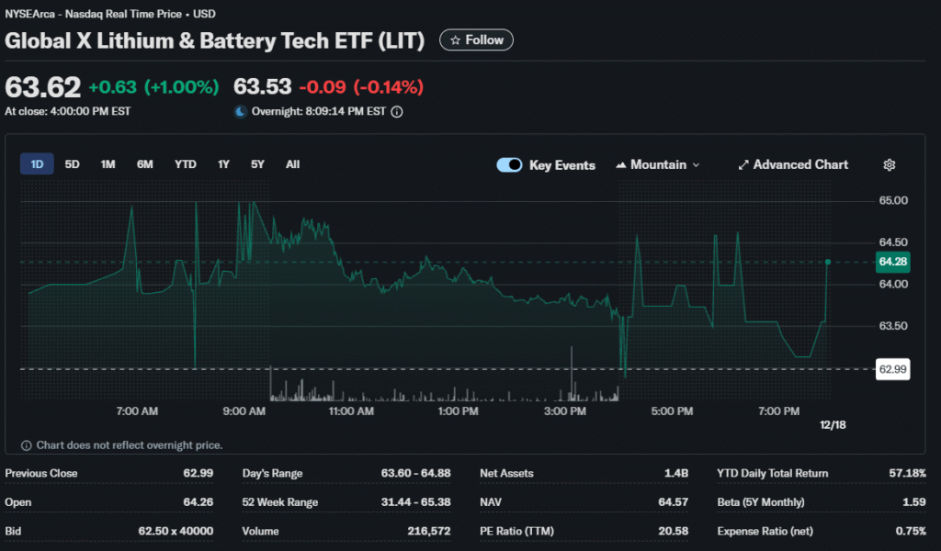Open the Mountain chart type dropdown

click(x=658, y=165)
